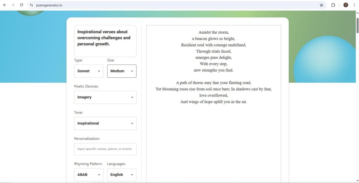Bookmark this page with the star icon
This screenshot has height=183, width=359.
[x=321, y=5]
